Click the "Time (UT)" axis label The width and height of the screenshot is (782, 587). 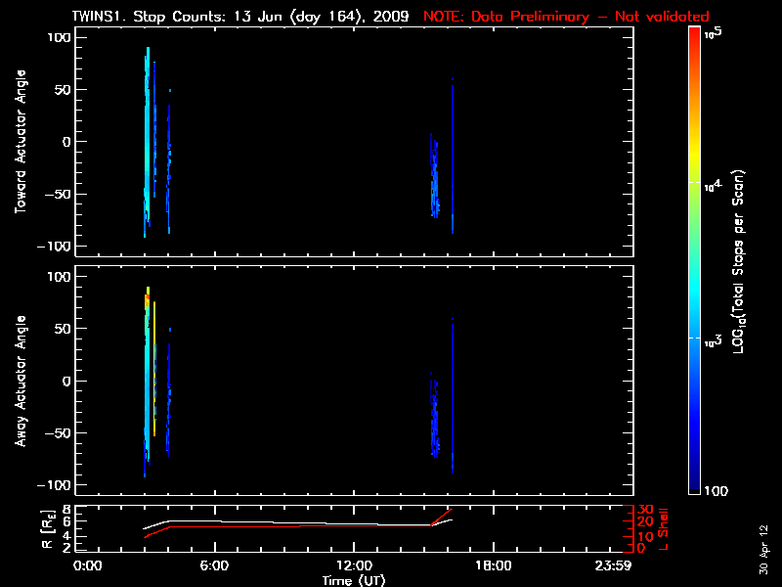pos(355,580)
